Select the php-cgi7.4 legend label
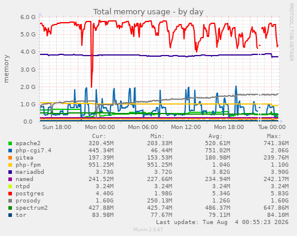The height and width of the screenshot is (236, 297). pos(33,151)
